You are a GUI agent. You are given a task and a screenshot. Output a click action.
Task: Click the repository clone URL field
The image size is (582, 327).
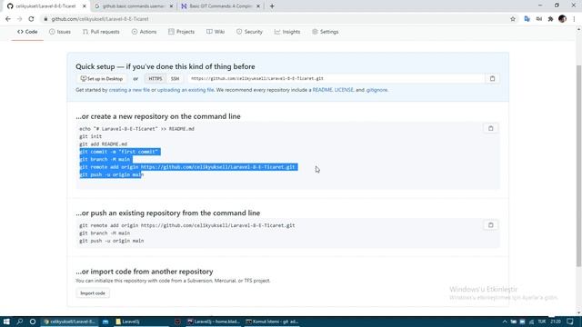click(x=336, y=79)
